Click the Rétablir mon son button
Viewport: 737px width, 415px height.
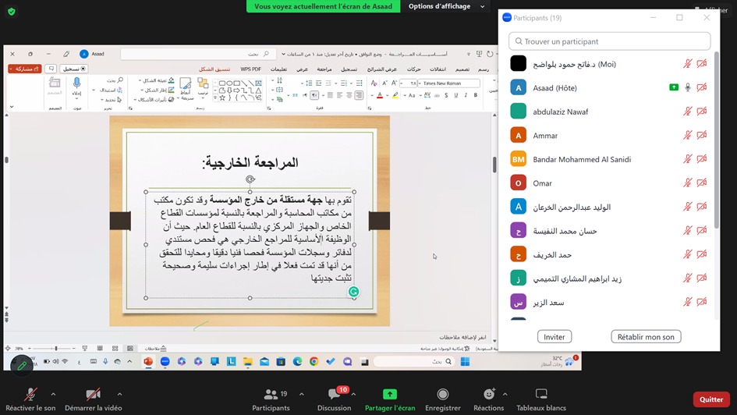646,337
